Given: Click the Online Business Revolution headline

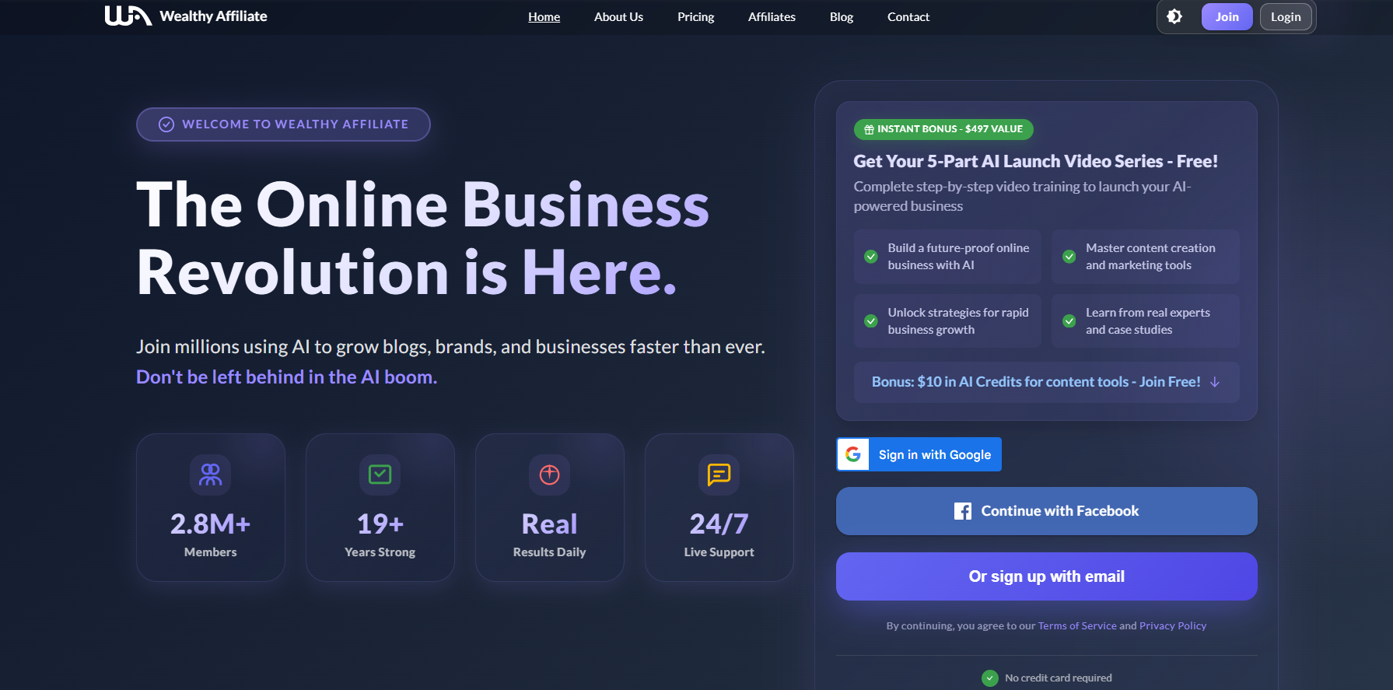Looking at the screenshot, I should [x=423, y=239].
